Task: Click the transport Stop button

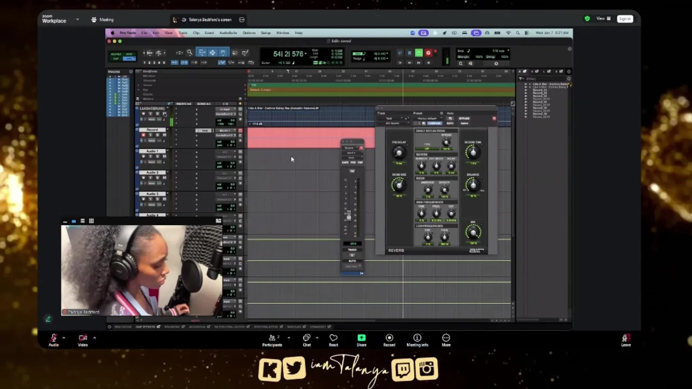Action: click(x=409, y=53)
